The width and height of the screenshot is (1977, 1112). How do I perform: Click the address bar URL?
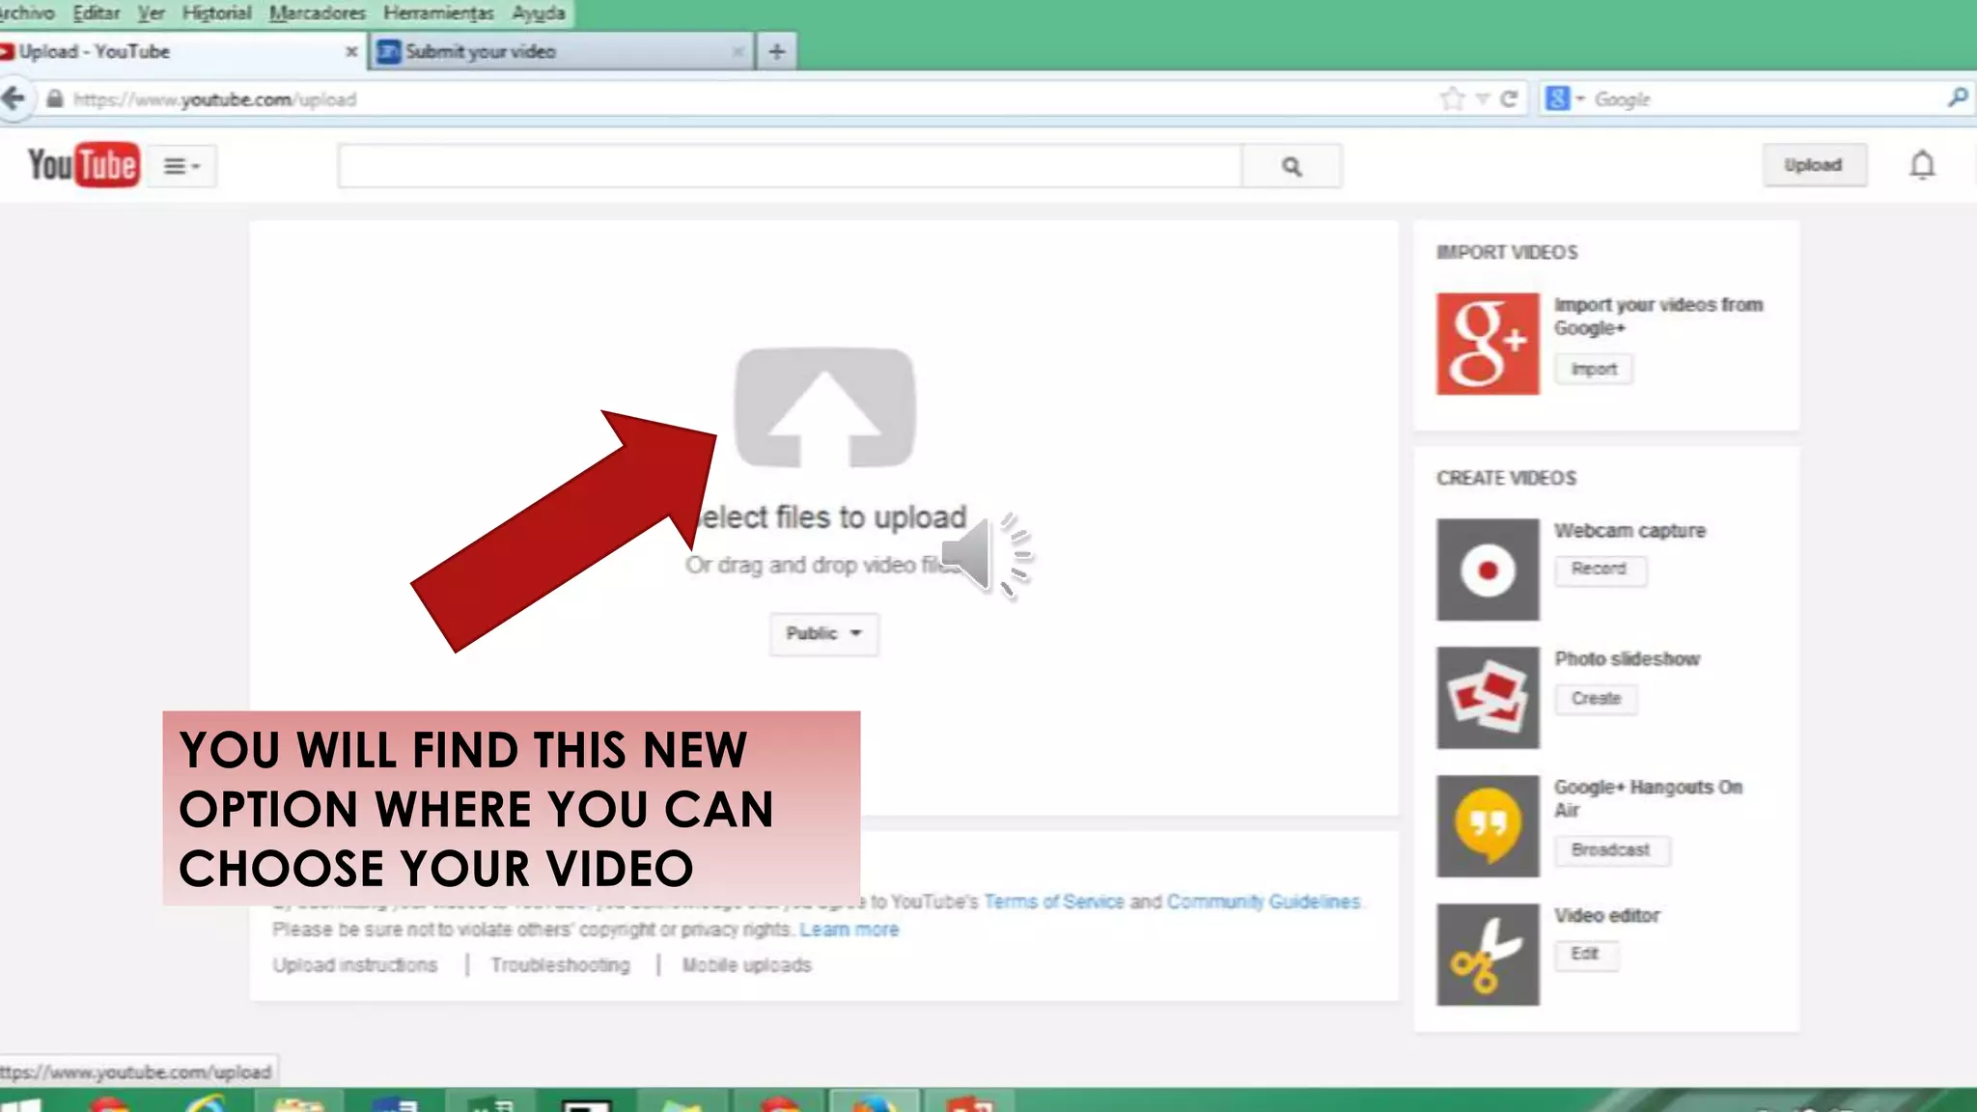(x=215, y=99)
